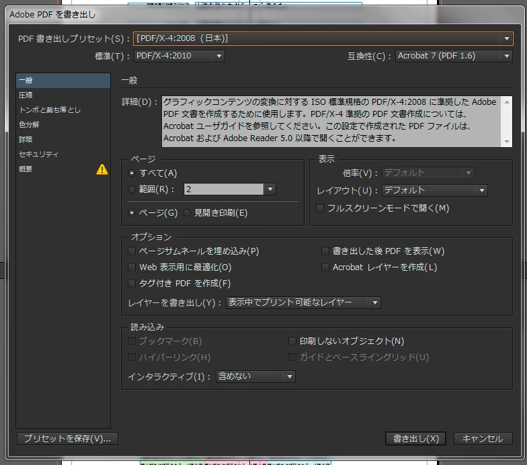The width and height of the screenshot is (527, 465).
Task: Open the インタラクティブ(I) dropdown
Action: point(255,376)
